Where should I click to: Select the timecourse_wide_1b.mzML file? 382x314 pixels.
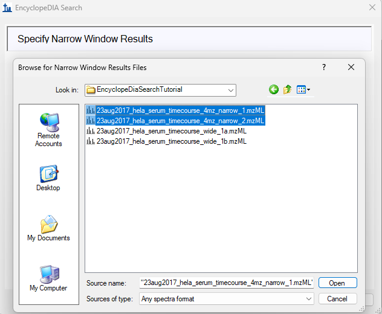171,141
